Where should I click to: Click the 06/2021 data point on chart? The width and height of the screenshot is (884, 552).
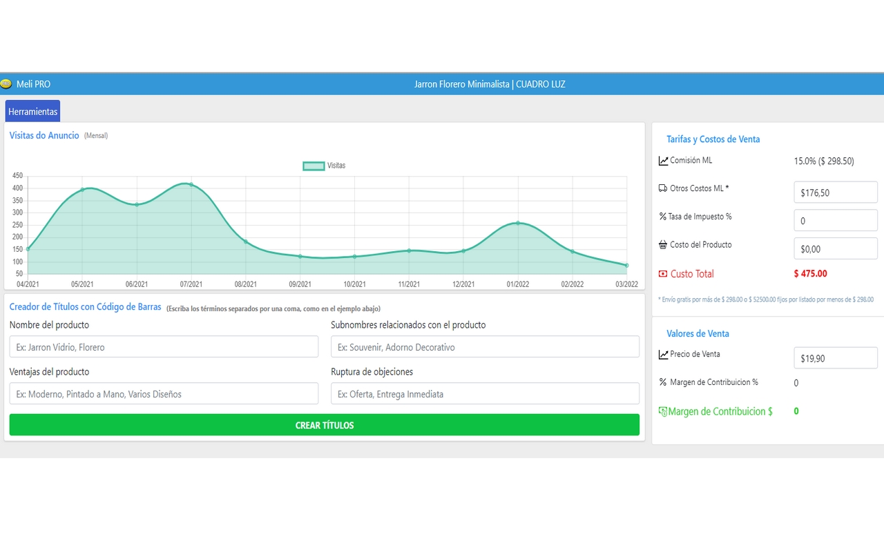tap(137, 204)
